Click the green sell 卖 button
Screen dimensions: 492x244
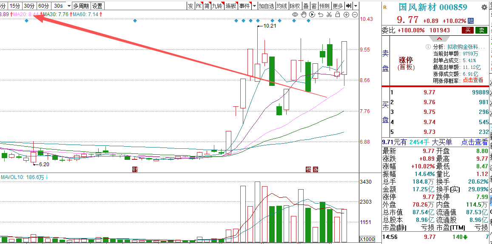tap(481, 31)
